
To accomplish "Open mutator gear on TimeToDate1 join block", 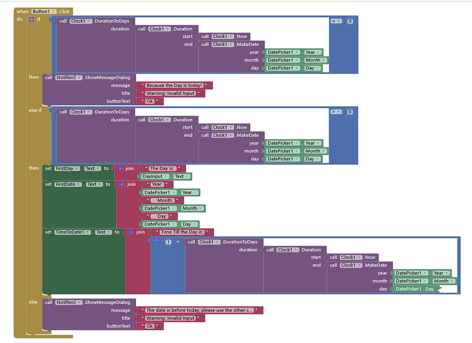I will click(x=131, y=232).
